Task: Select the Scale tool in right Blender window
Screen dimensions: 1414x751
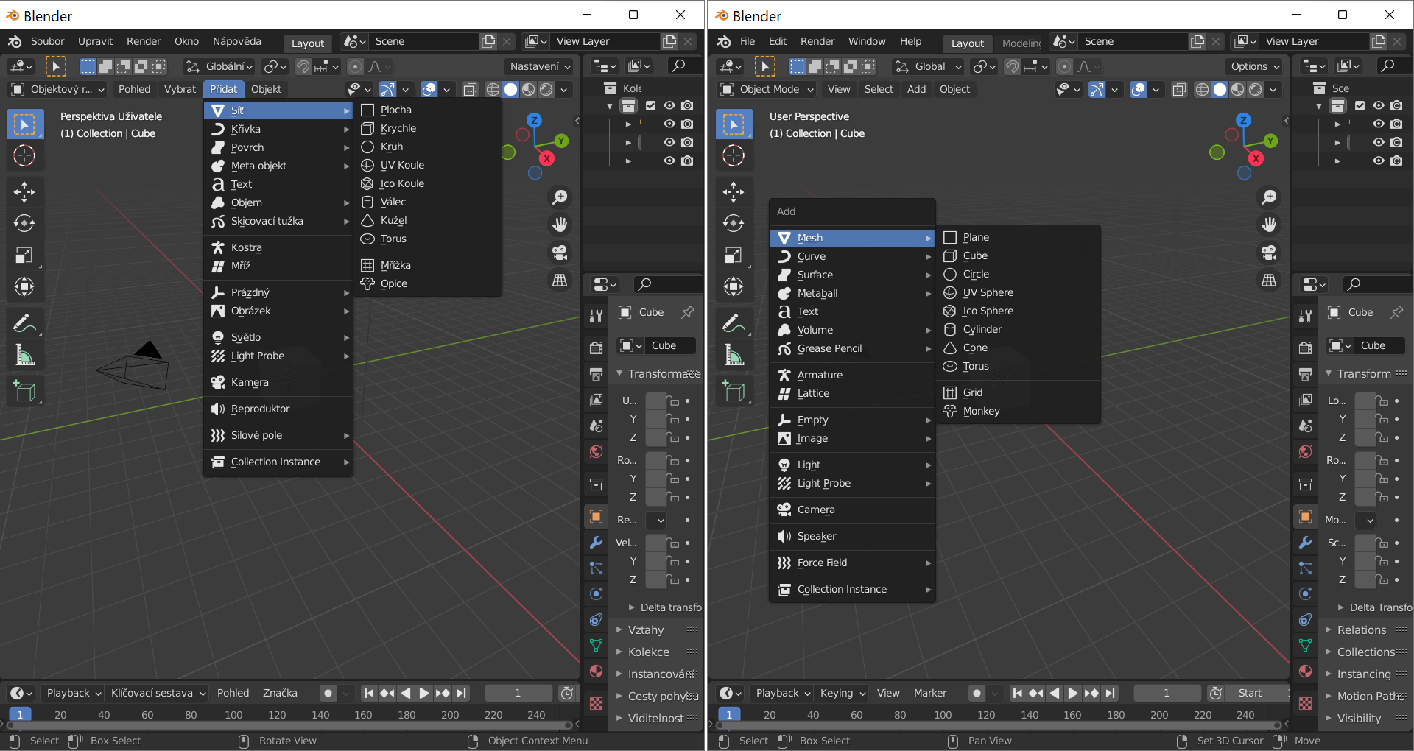Action: 734,255
